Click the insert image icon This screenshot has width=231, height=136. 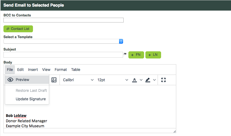[54, 80]
